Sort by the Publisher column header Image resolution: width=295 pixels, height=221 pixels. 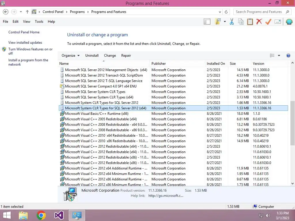177,64
